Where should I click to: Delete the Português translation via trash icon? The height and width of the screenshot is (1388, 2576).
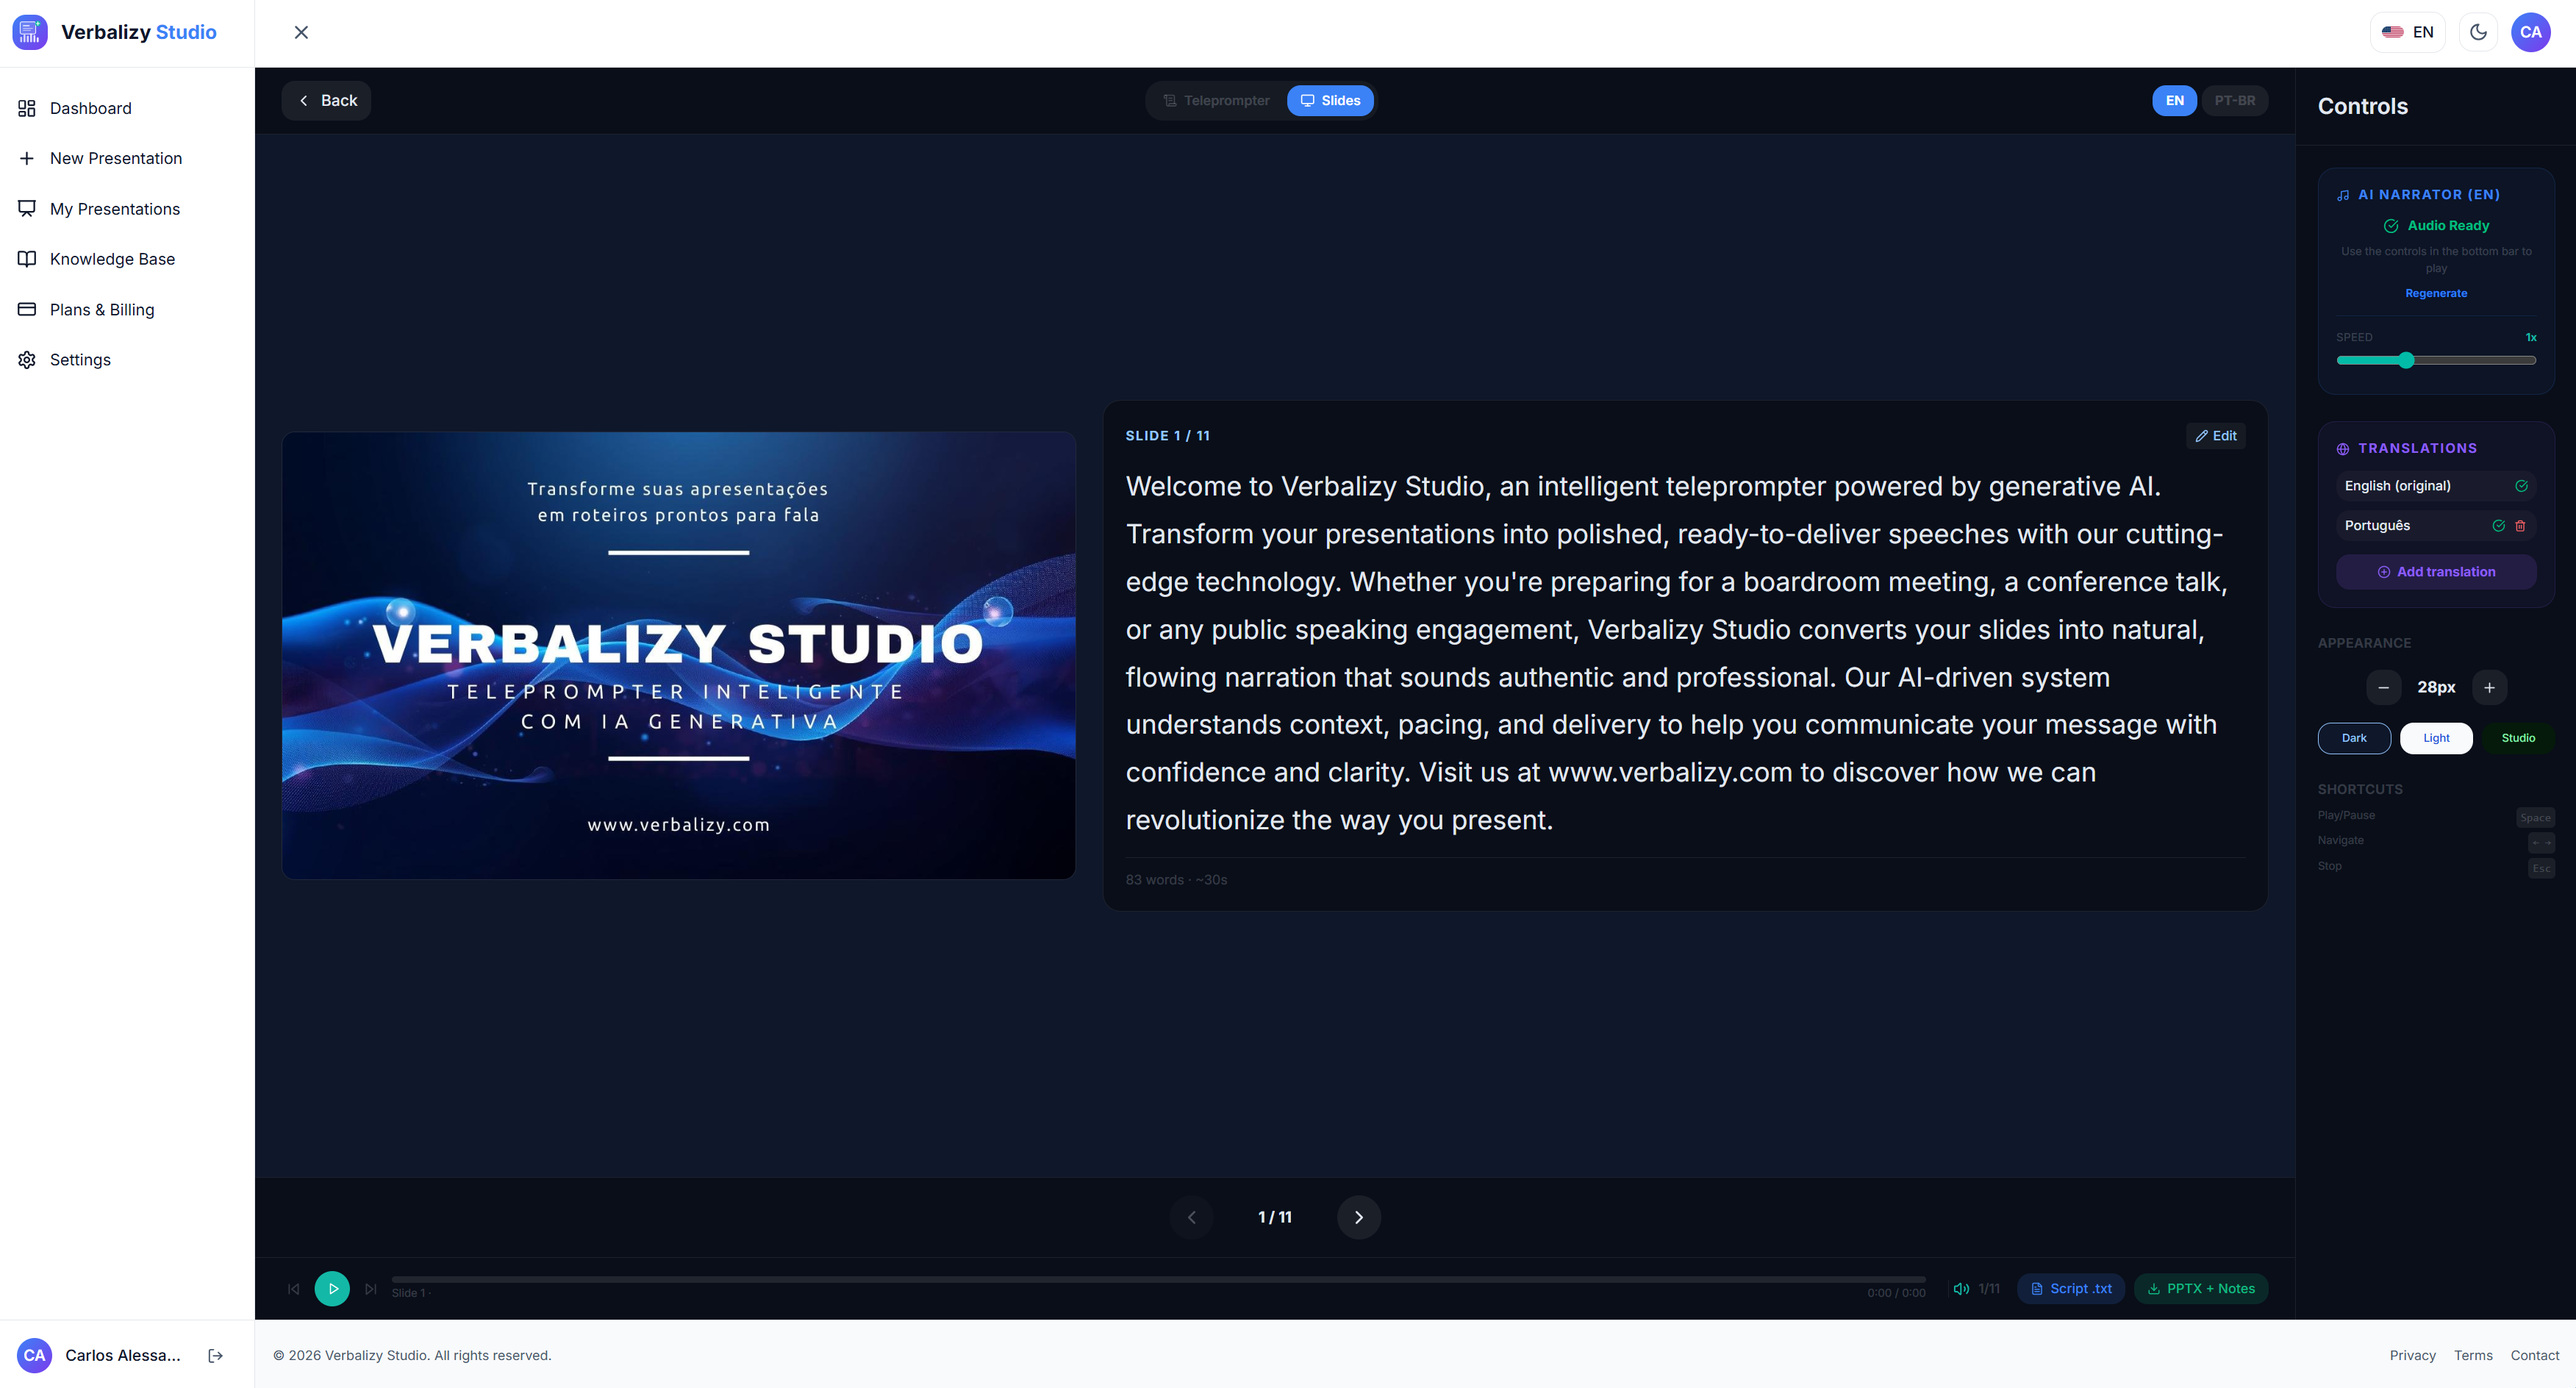click(2520, 526)
